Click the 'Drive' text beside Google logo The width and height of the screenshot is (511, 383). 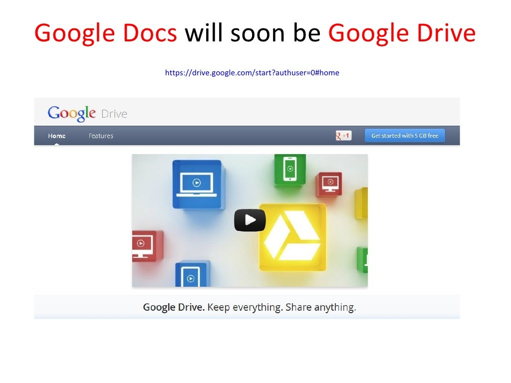coord(114,114)
